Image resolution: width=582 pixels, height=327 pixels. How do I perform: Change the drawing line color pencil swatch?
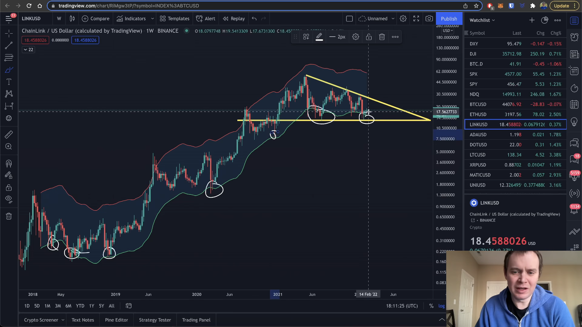click(x=319, y=37)
